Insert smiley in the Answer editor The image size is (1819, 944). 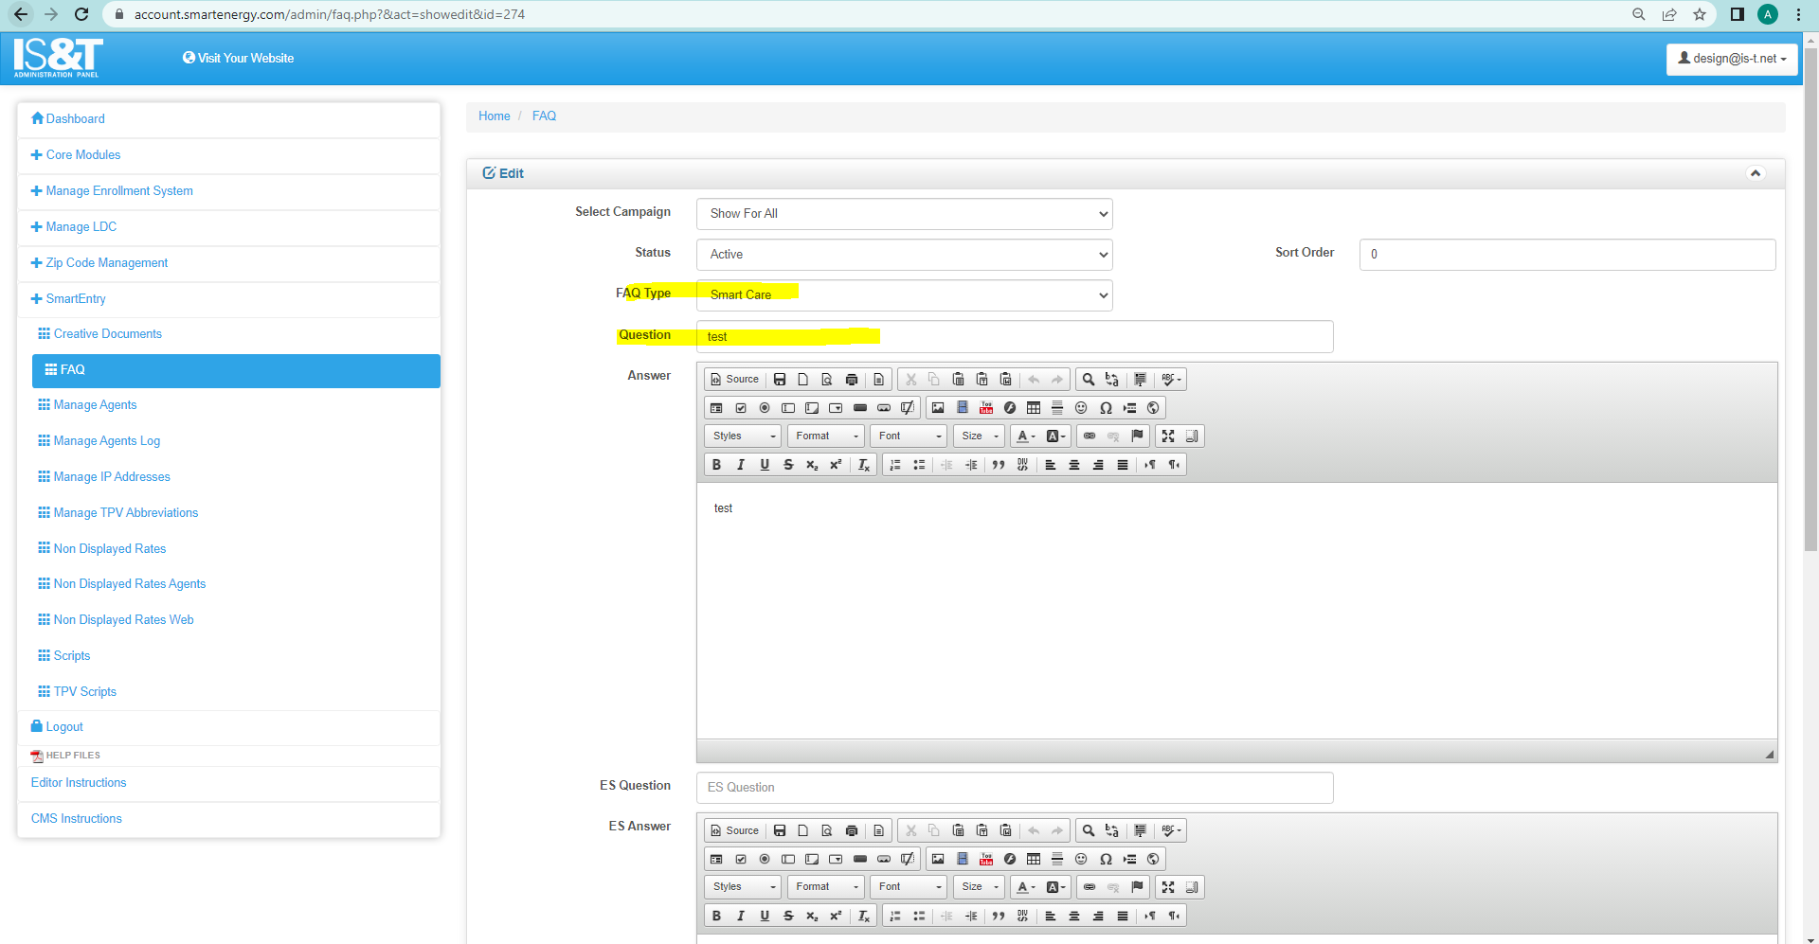pyautogui.click(x=1081, y=408)
